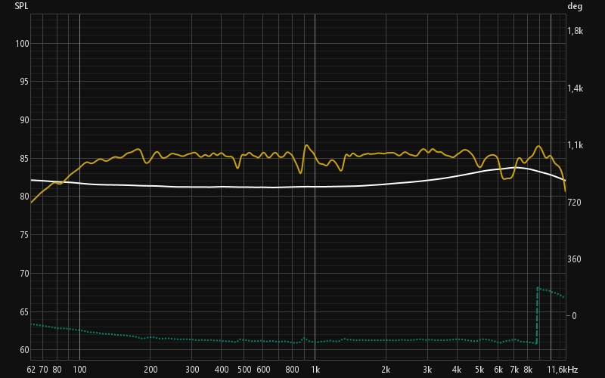Image resolution: width=605 pixels, height=378 pixels.
Task: Click the 75 label on SPL axis
Action: pos(24,235)
